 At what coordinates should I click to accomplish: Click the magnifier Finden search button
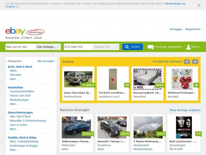(x=133, y=47)
